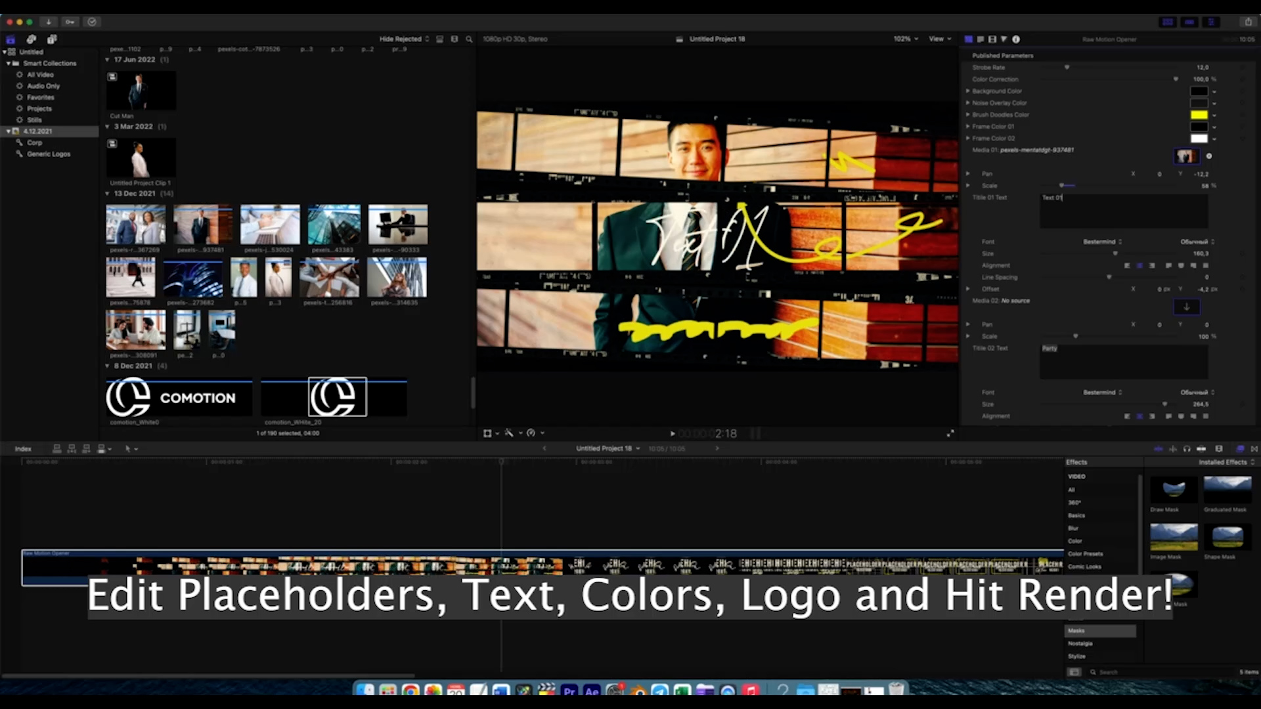
Task: Open the Info inspector icon
Action: coord(1016,39)
